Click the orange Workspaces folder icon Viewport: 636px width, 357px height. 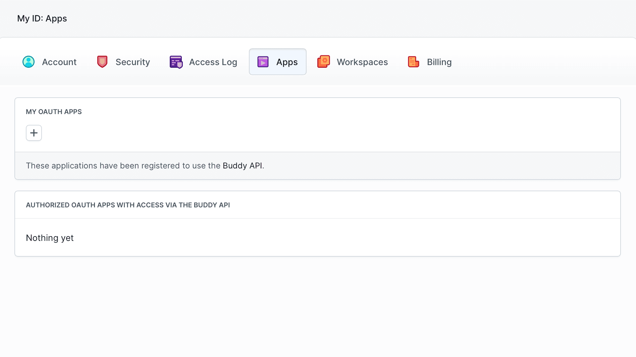[324, 62]
